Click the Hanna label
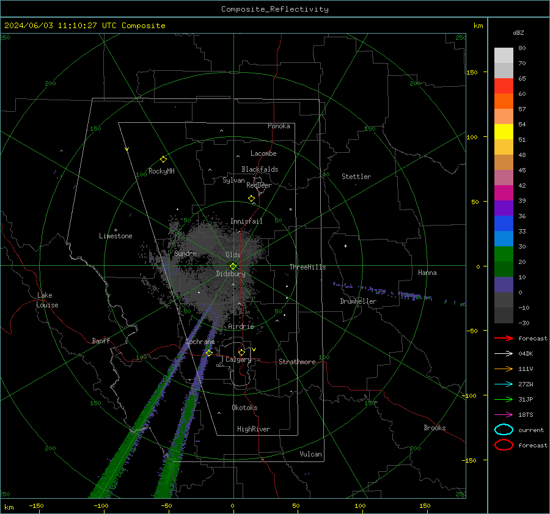 427,273
